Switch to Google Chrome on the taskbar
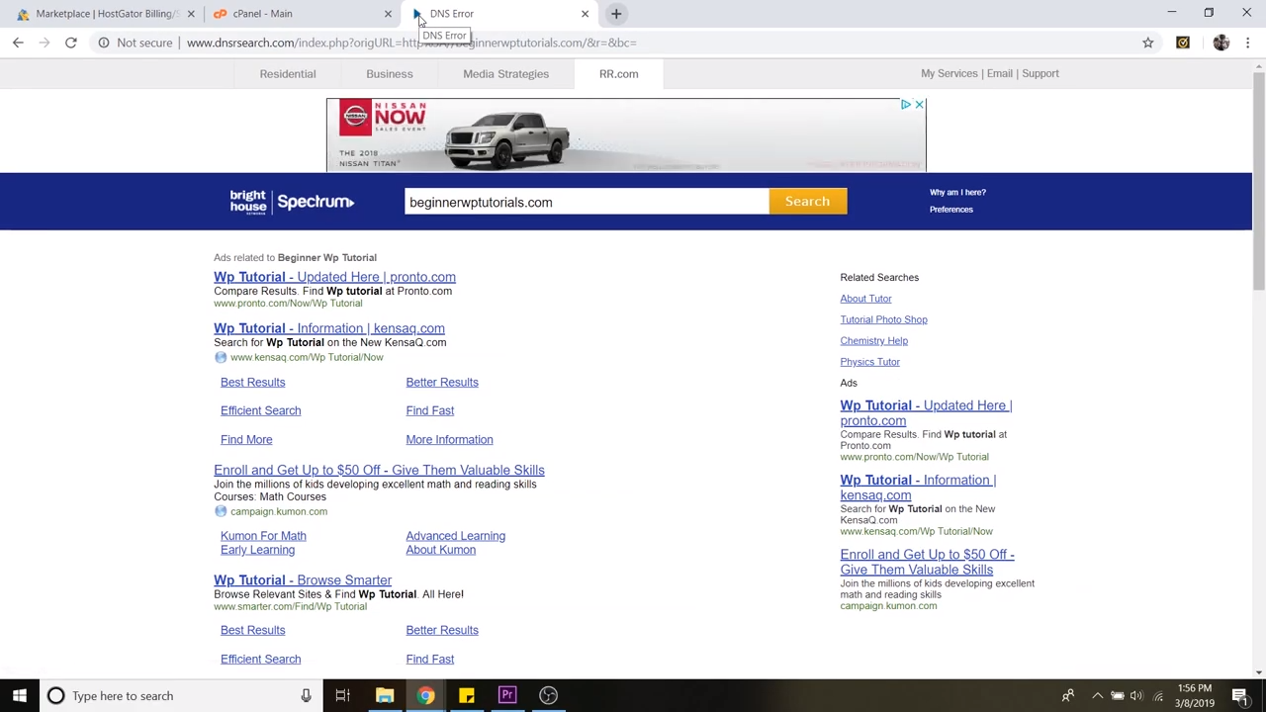 click(425, 696)
